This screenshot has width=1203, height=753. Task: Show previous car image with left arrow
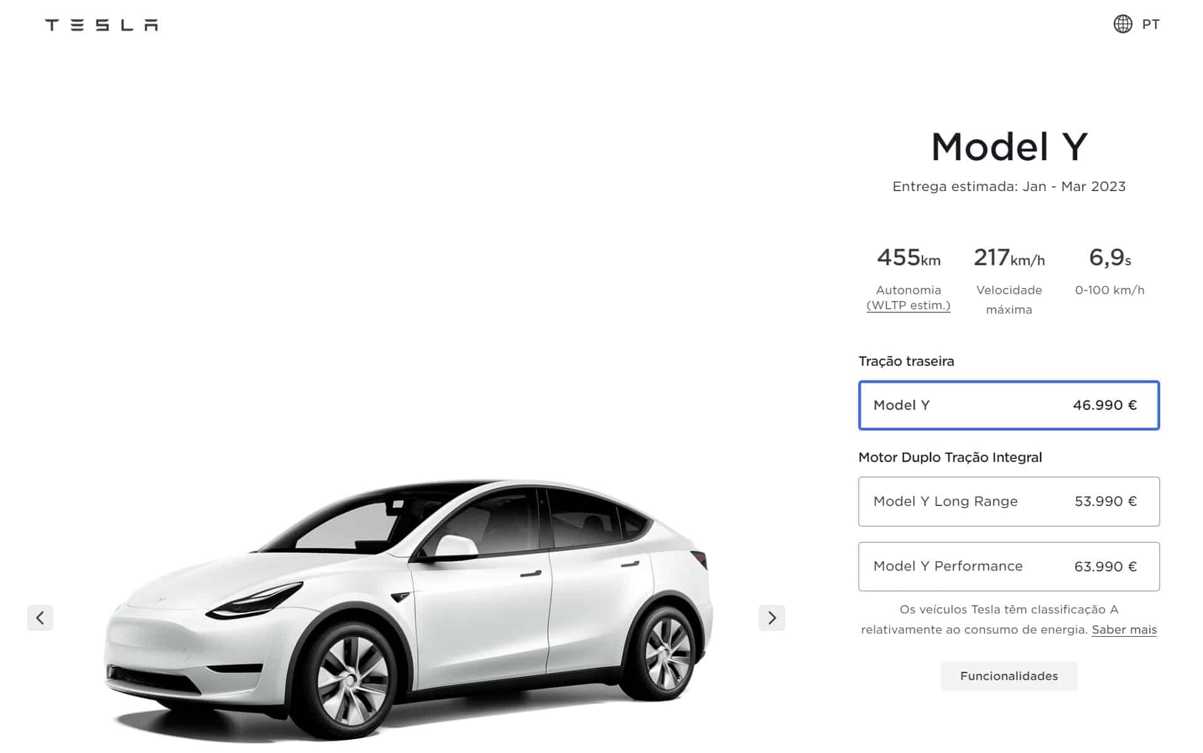click(x=40, y=618)
